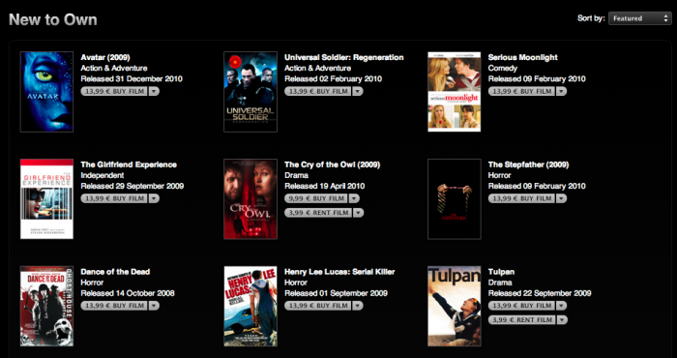This screenshot has height=358, width=677.
Task: Open The Stepfather (2009) poster
Action: [x=455, y=198]
